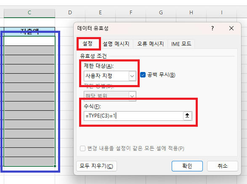This screenshot has width=247, height=184.
Task: Click the fill handle of selected range
Action: (55, 166)
